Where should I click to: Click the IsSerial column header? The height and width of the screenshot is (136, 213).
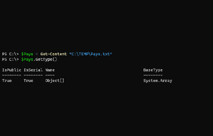(33, 70)
